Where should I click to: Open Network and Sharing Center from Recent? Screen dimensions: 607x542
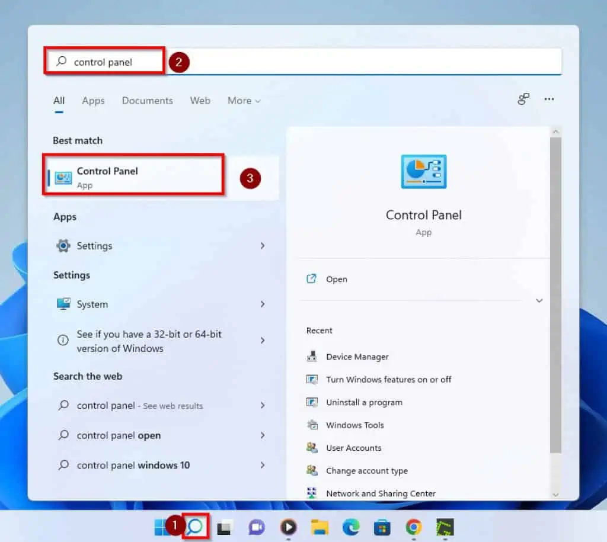(381, 493)
